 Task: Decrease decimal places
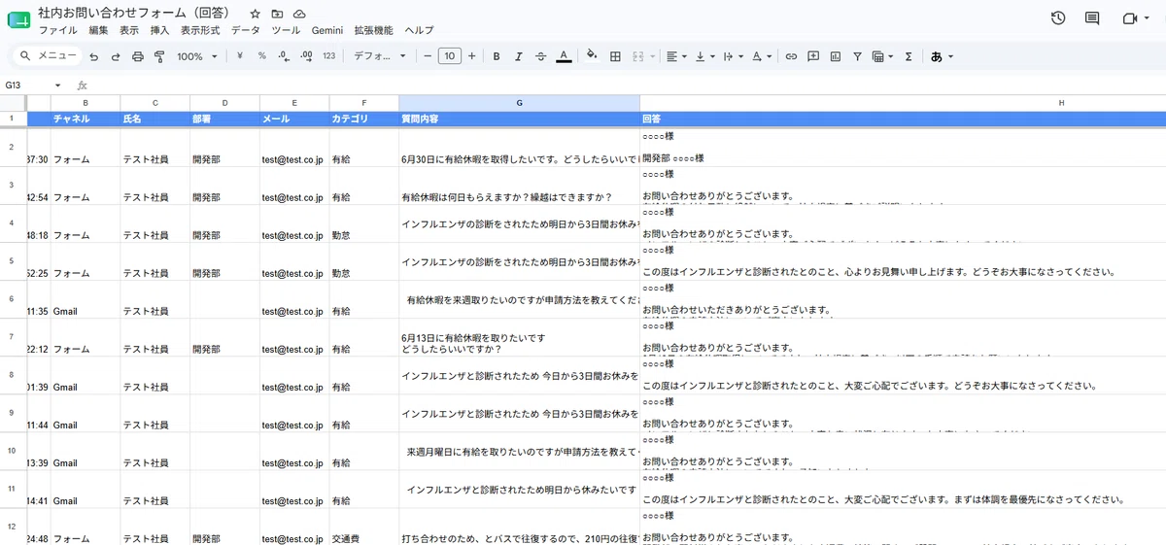pos(284,56)
